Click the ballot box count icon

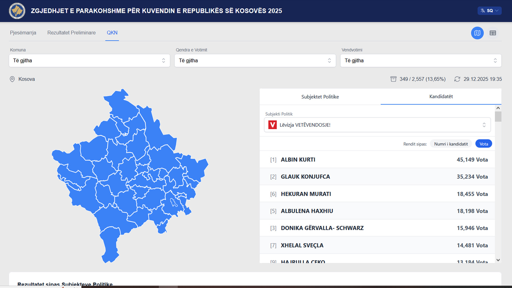(x=393, y=79)
